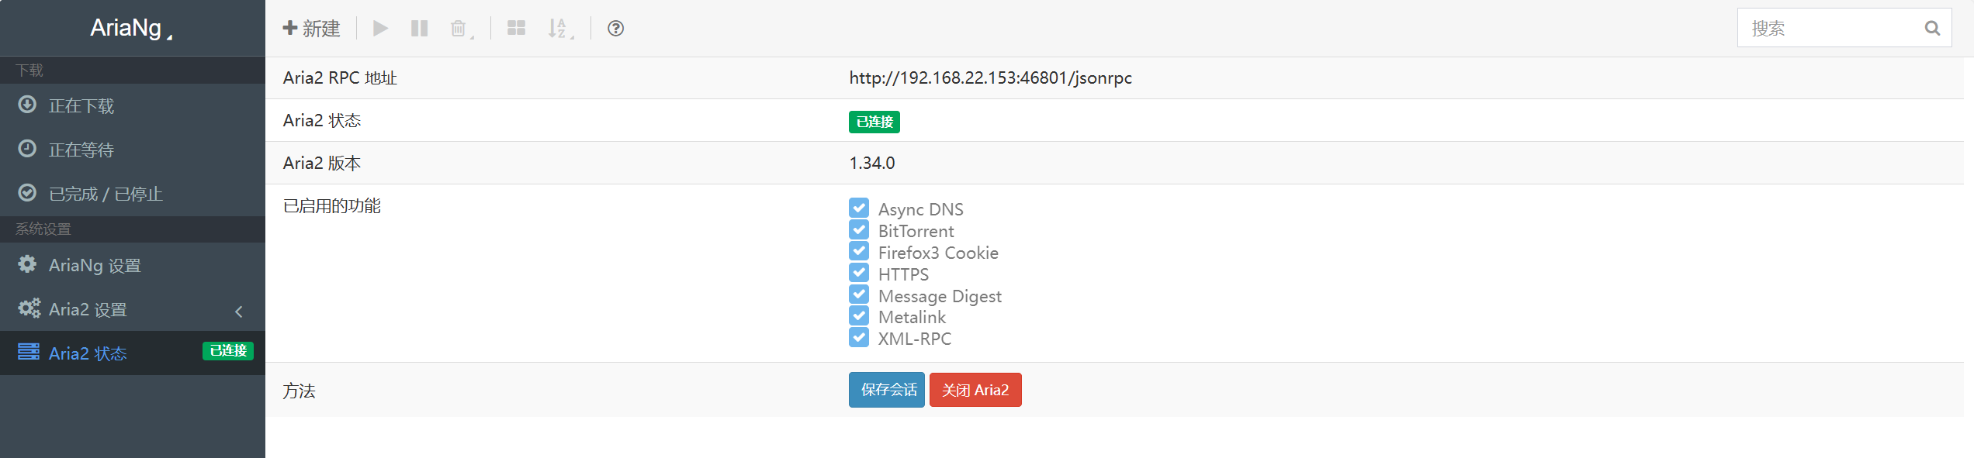Expand the Aria2 设置 sidebar chevron
Viewport: 1974px width, 458px height.
(239, 311)
